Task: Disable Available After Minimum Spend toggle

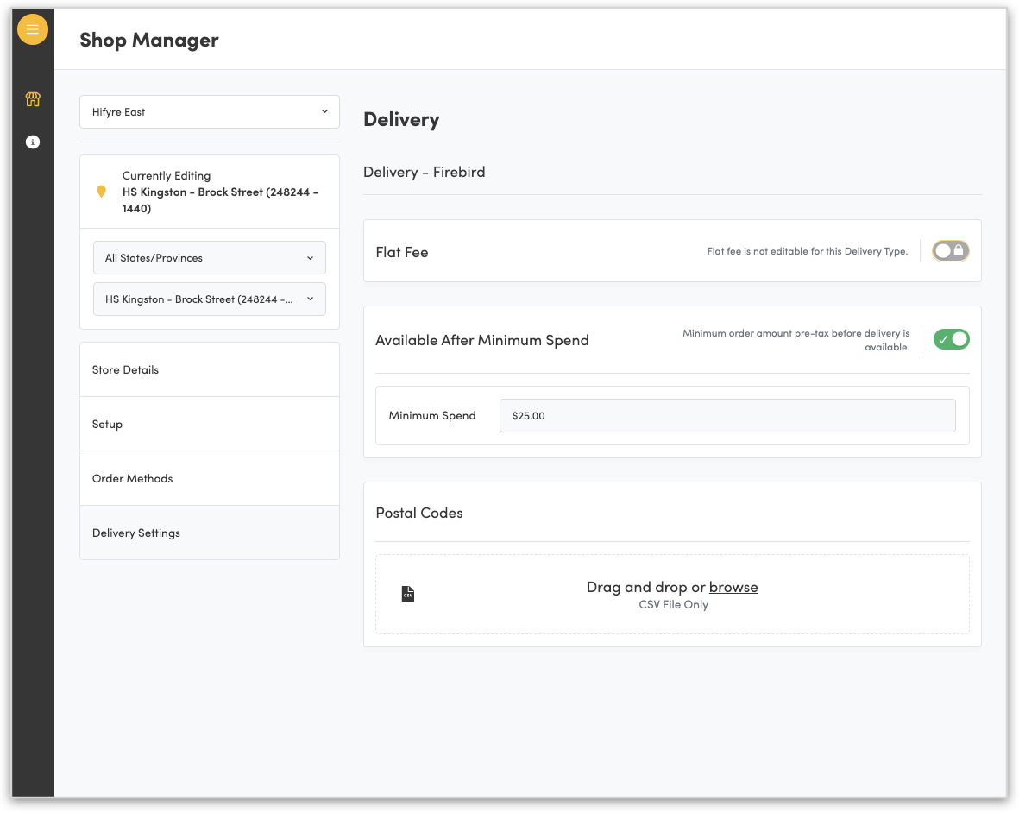Action: [x=951, y=339]
